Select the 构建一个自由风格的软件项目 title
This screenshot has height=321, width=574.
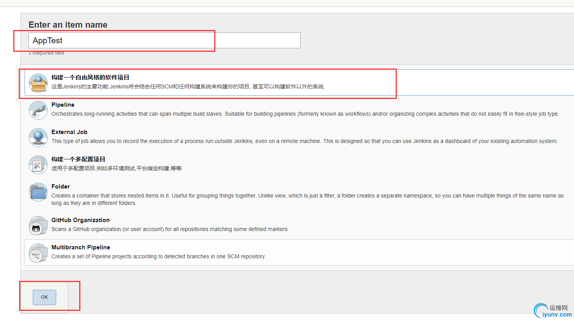tap(91, 78)
